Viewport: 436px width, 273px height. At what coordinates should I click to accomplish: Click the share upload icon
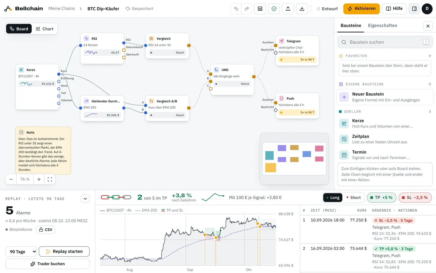(x=288, y=9)
